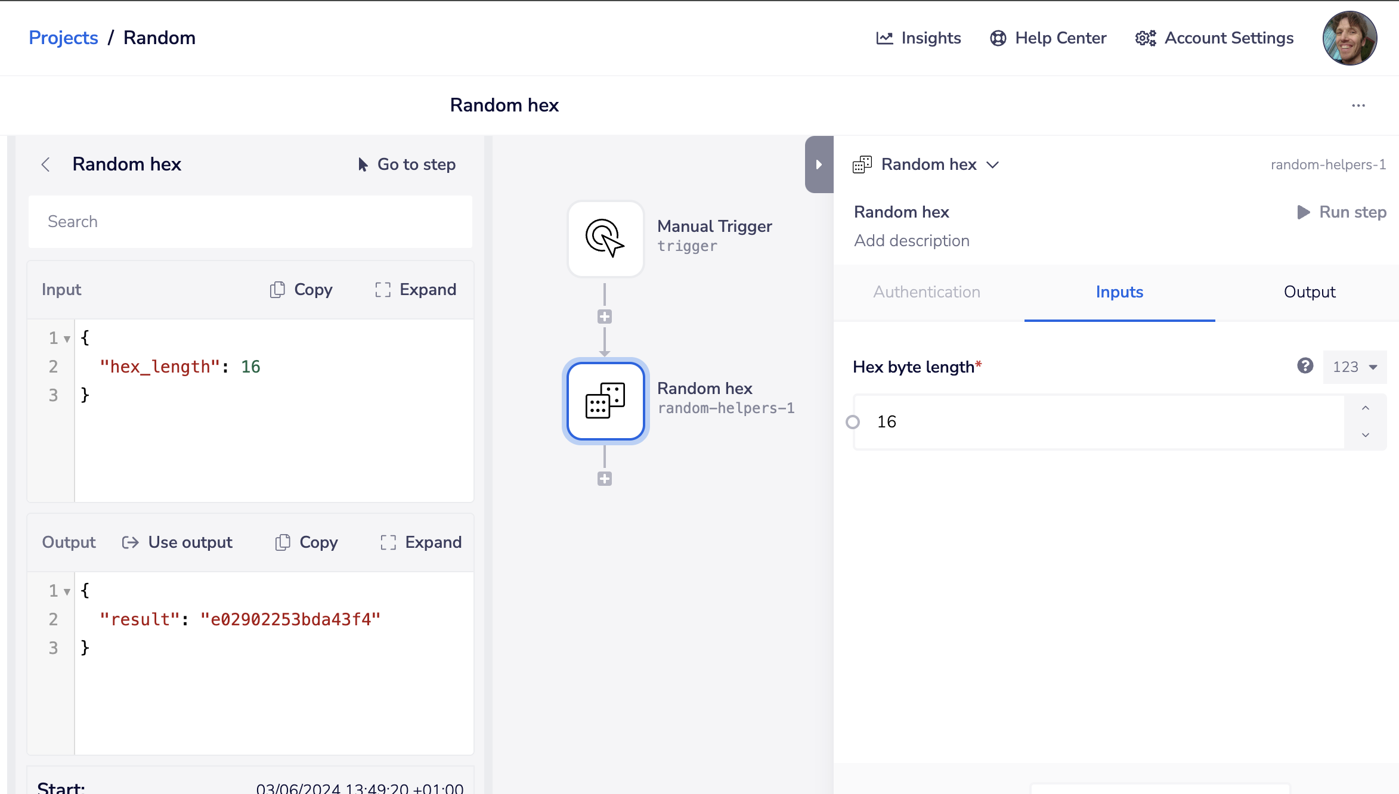This screenshot has height=794, width=1399.
Task: Click the Search input field
Action: (250, 222)
